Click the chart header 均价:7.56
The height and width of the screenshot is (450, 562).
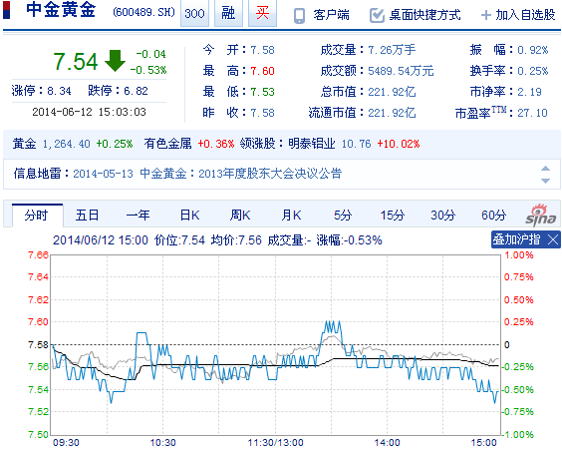point(236,240)
